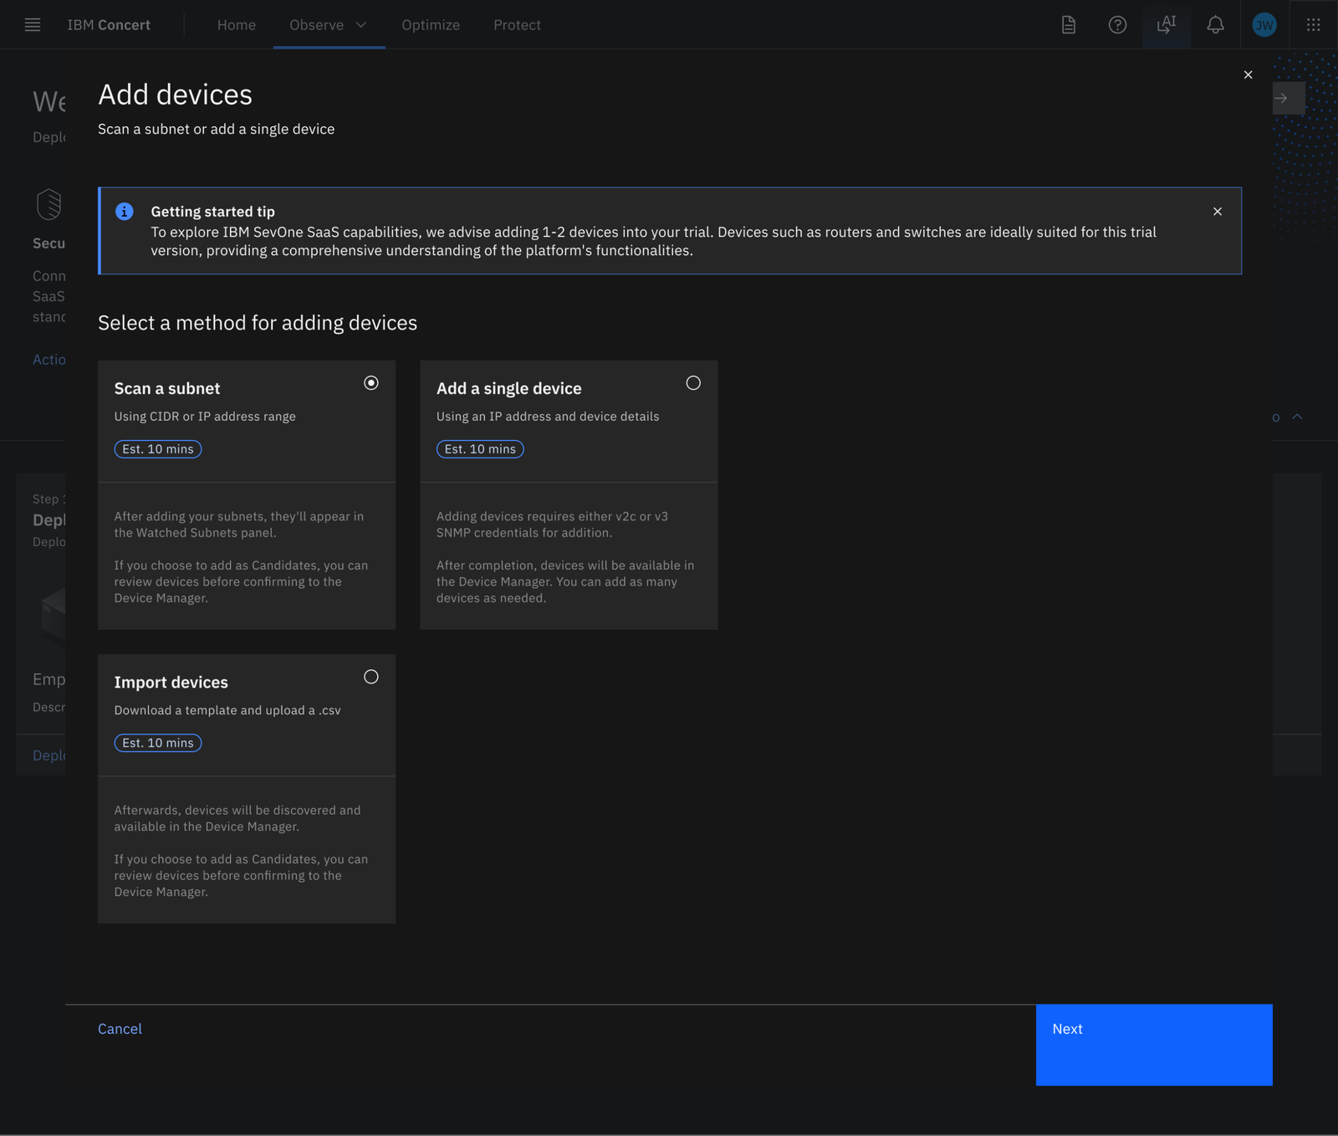Close the Add devices dialog
Viewport: 1338px width, 1136px height.
tap(1248, 74)
